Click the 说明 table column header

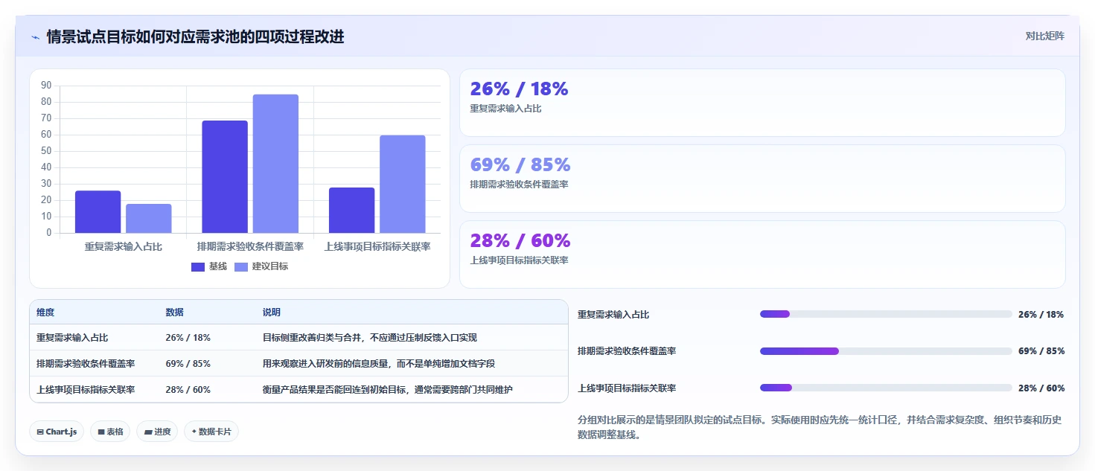[x=271, y=313]
